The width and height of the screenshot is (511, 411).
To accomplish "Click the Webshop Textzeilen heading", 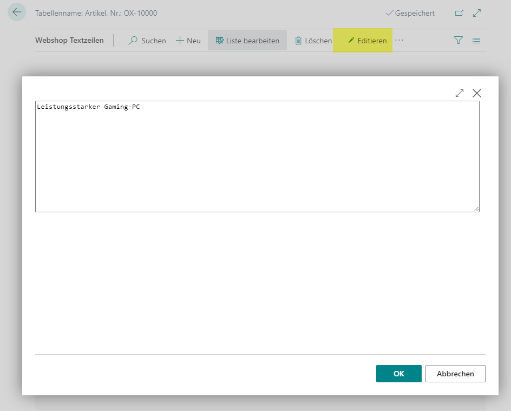I will coord(69,41).
